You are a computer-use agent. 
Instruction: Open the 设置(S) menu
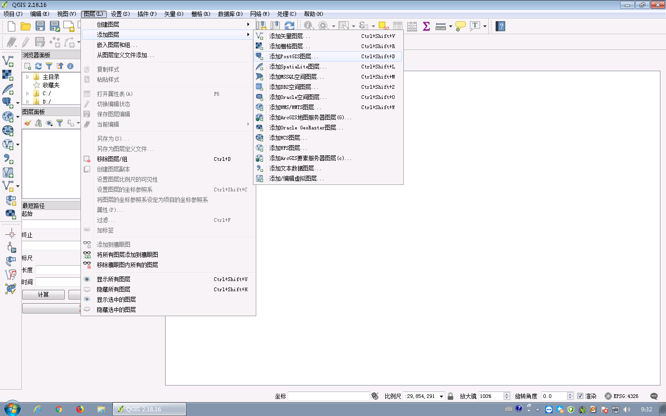click(120, 14)
